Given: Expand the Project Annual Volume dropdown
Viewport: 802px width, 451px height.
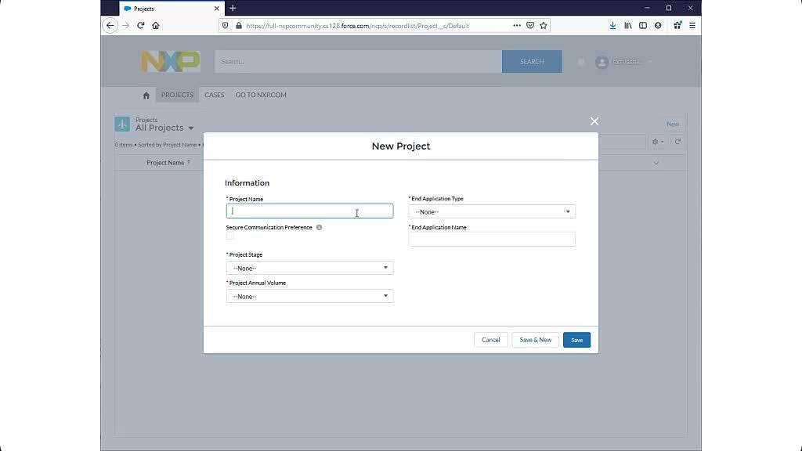Looking at the screenshot, I should [x=309, y=296].
